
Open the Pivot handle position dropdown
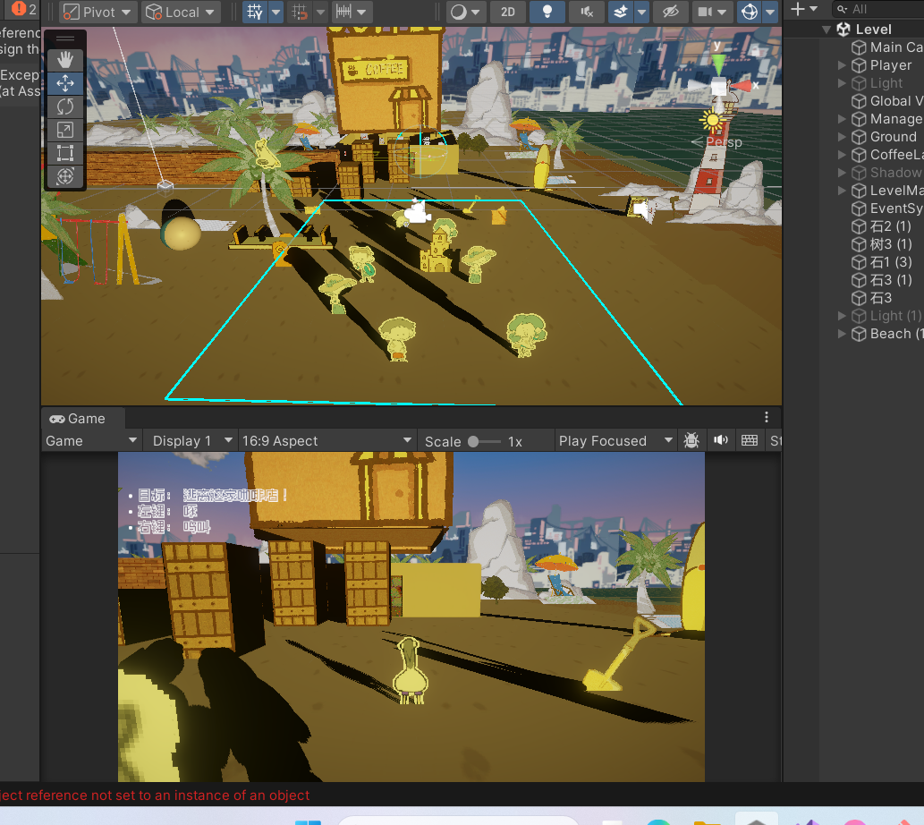[x=98, y=13]
